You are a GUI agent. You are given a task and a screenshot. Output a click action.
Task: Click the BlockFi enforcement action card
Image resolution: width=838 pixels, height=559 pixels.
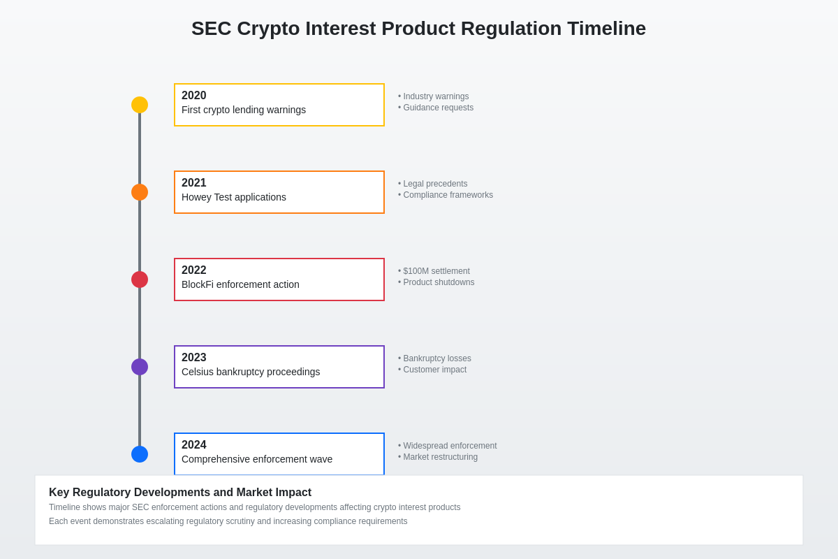[x=279, y=279]
